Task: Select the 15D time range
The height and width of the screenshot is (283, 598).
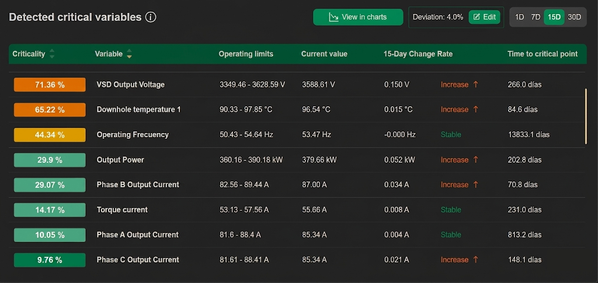Action: [x=554, y=17]
